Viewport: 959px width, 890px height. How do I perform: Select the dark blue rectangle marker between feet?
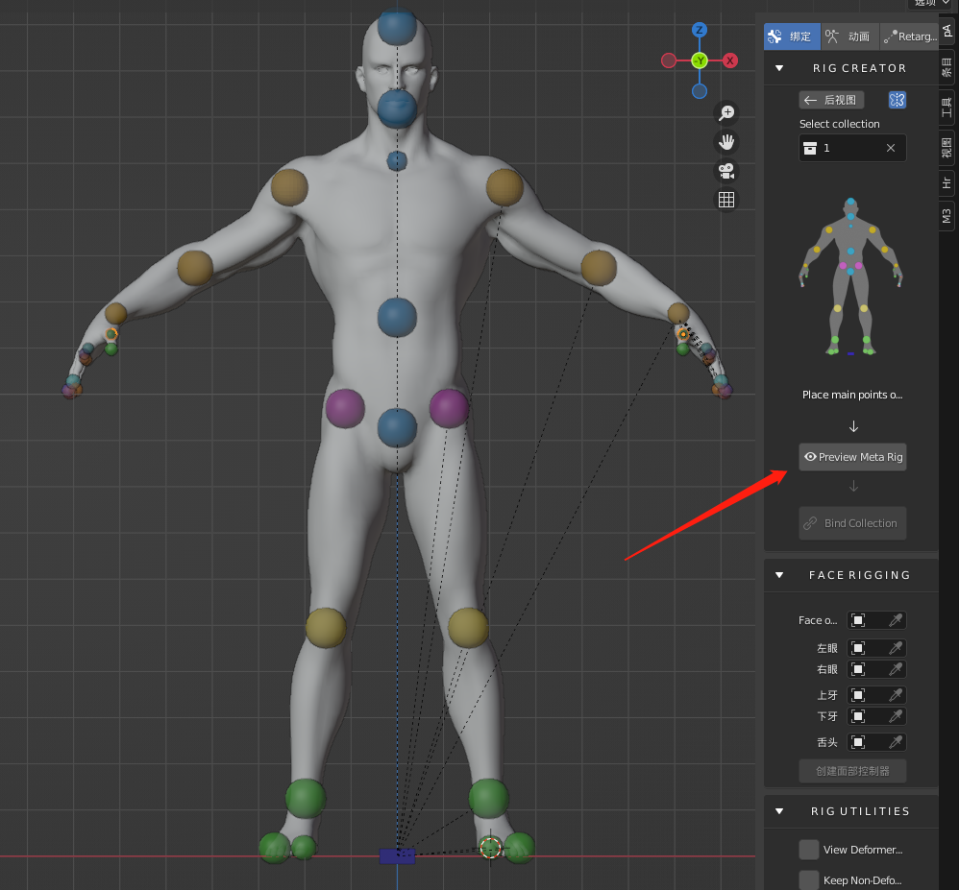click(397, 855)
